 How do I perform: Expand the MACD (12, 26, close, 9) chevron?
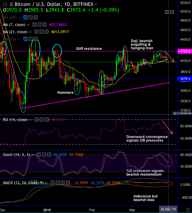[x=46, y=183]
